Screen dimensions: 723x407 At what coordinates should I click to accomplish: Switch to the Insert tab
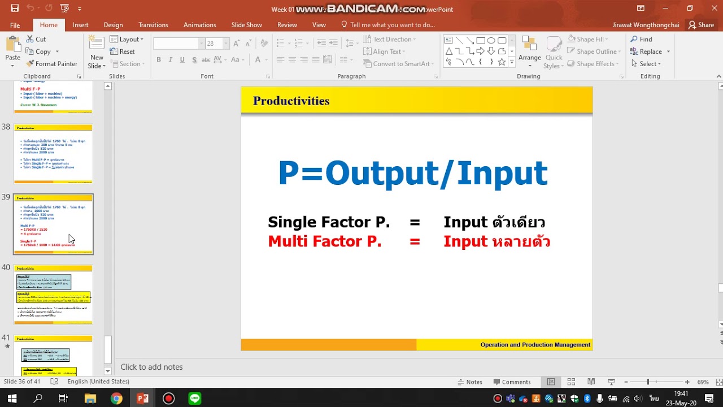click(80, 25)
